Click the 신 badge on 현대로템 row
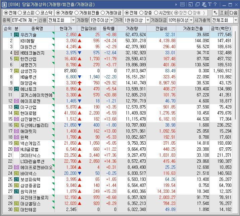The height and width of the screenshot is (216, 240). (16, 113)
